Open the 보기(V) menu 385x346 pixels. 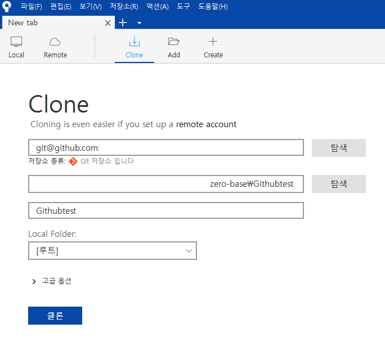click(x=91, y=6)
